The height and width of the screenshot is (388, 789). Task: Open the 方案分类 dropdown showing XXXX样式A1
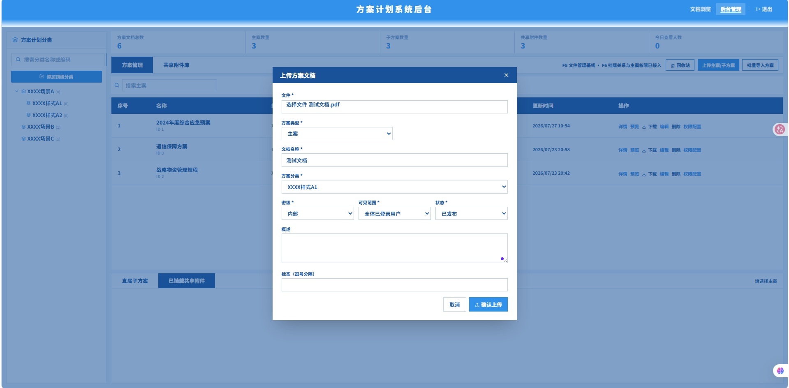[394, 187]
